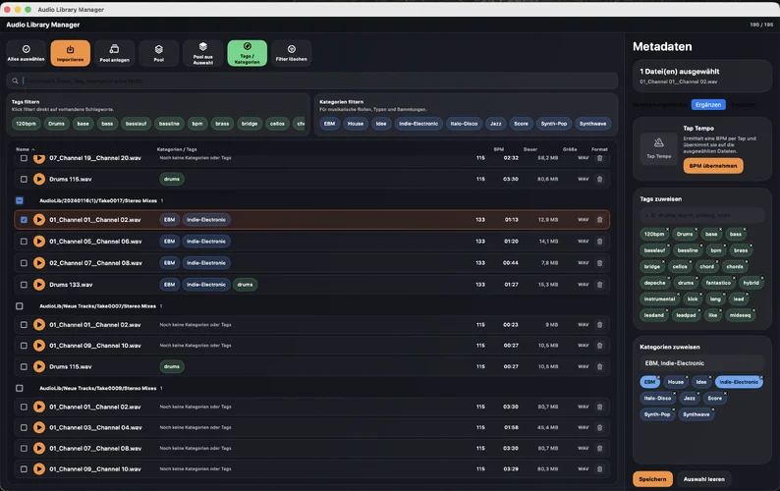Click the Speichern button
Viewport: 780px width, 491px height.
click(652, 479)
